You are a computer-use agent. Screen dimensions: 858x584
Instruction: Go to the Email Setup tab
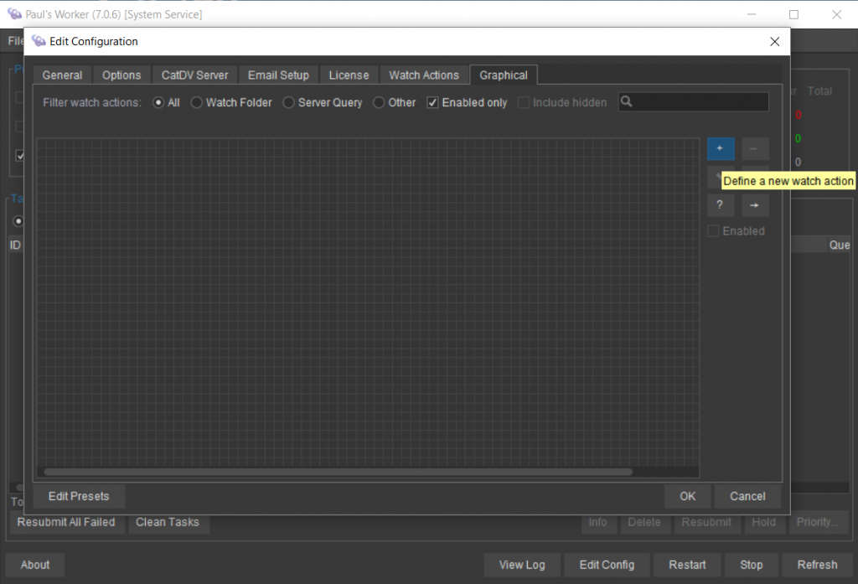(x=278, y=75)
